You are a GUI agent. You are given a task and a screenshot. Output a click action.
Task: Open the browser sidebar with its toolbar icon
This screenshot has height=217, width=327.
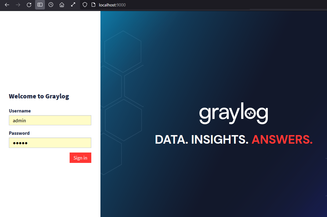pyautogui.click(x=40, y=5)
